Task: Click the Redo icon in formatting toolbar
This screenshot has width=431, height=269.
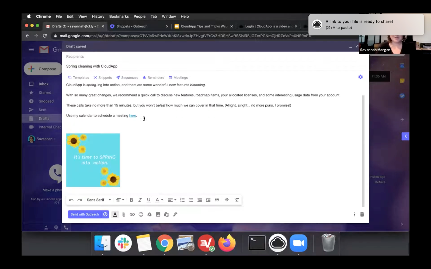Action: tap(80, 200)
